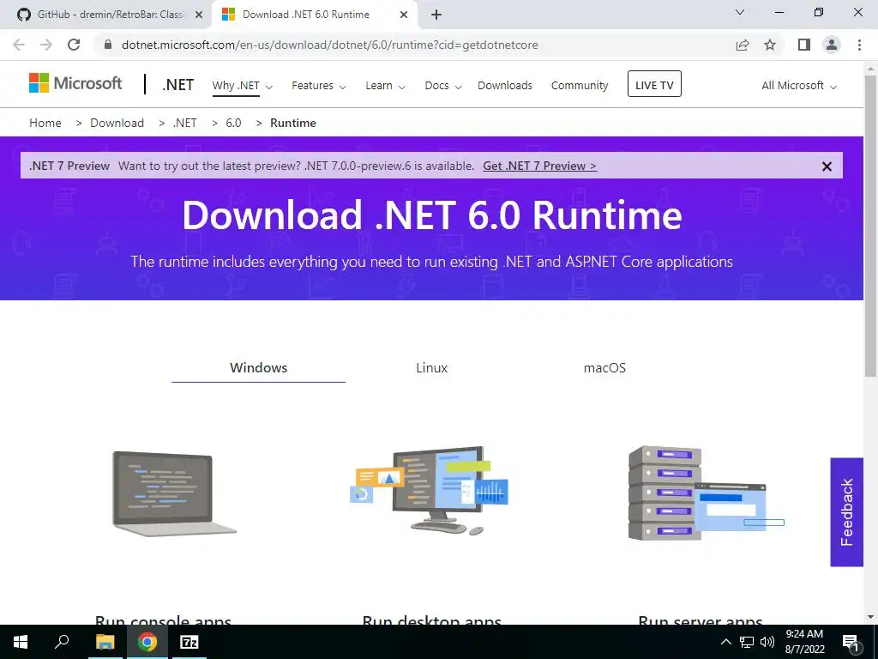
Task: Open the tab search chevron
Action: 740,12
